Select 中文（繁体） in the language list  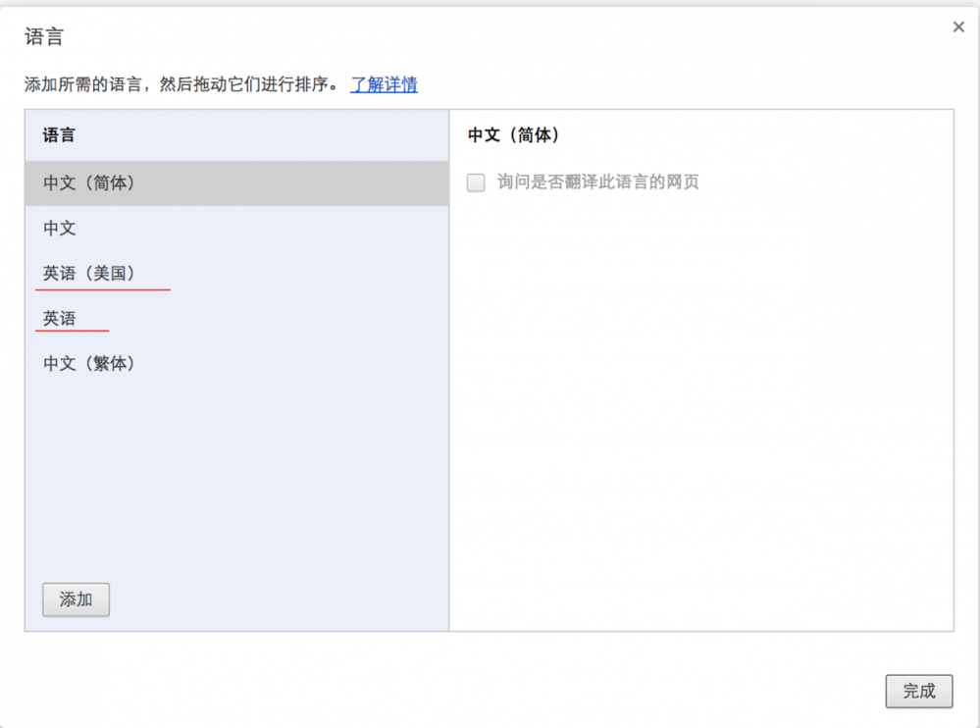[x=89, y=364]
